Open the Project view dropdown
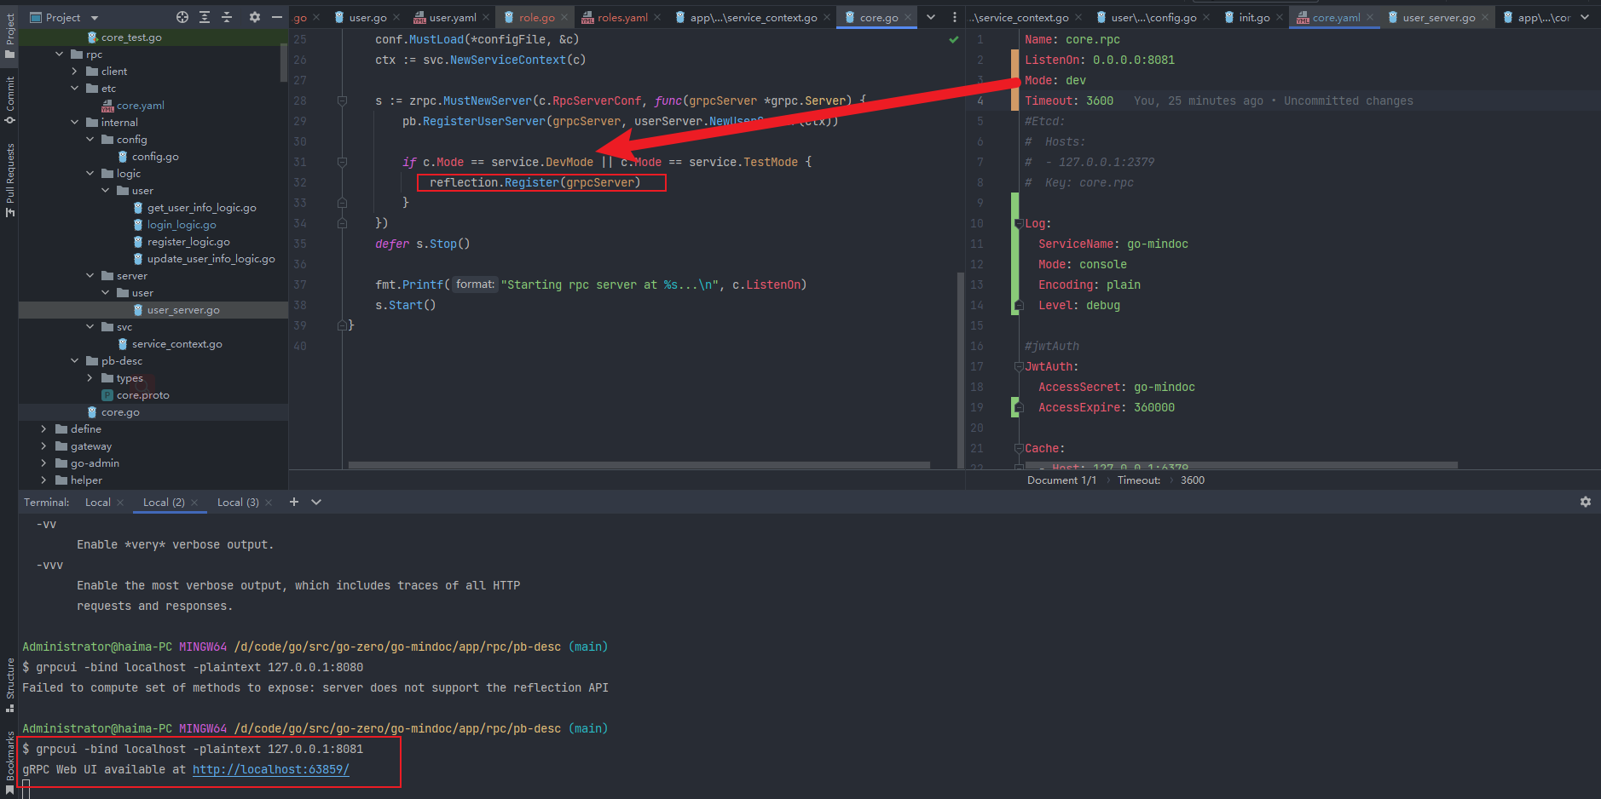 95,17
